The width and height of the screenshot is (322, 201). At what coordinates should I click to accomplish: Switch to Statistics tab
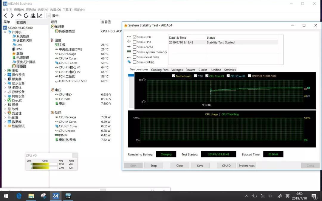(230, 70)
